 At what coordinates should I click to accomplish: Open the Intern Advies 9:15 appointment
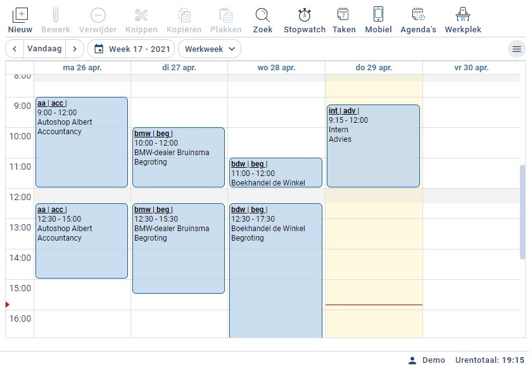373,146
